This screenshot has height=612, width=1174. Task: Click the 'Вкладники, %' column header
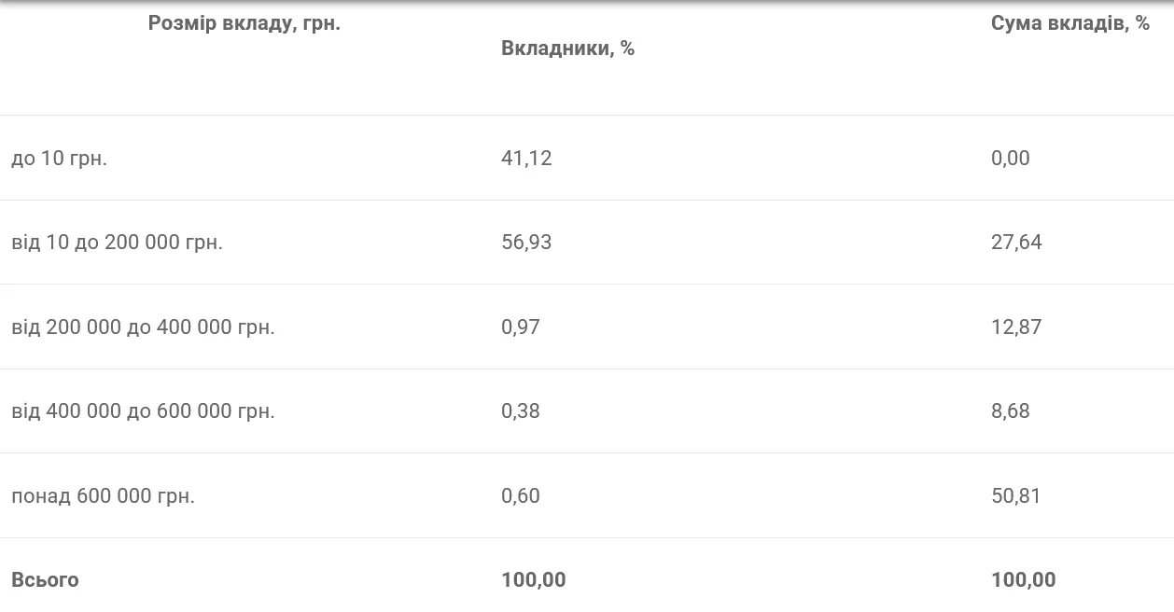567,49
